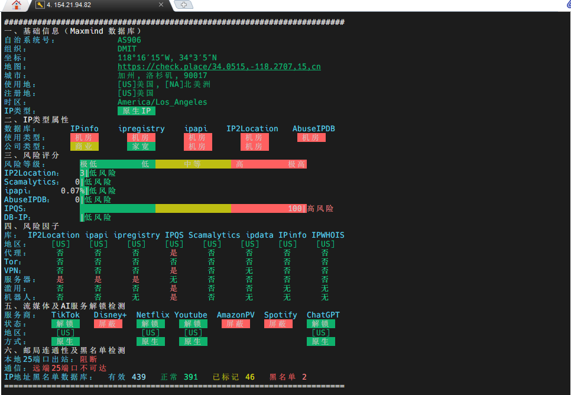
Task: Click the Spotify 屏蔽 status badge
Action: point(278,324)
